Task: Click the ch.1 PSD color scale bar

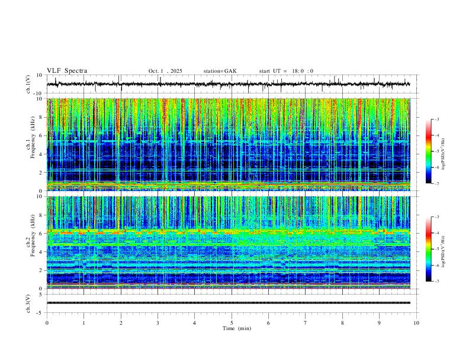Action: 428,151
